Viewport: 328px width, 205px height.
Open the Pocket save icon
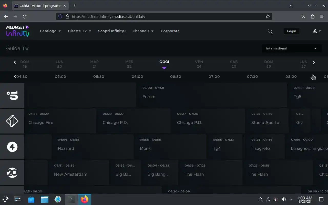(x=303, y=16)
